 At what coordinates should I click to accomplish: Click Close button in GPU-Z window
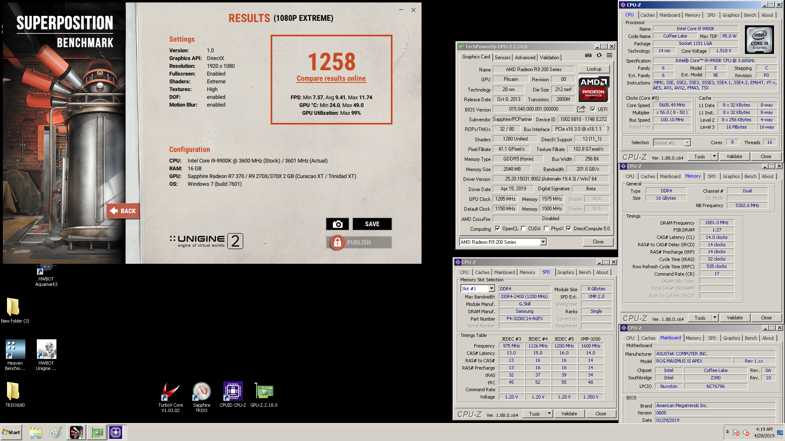(x=598, y=242)
